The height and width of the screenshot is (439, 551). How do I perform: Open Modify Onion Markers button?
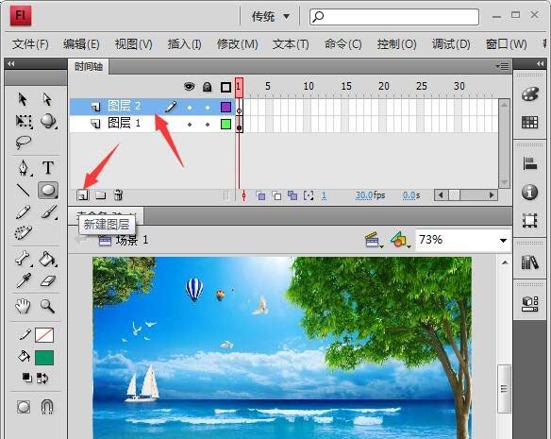(309, 195)
